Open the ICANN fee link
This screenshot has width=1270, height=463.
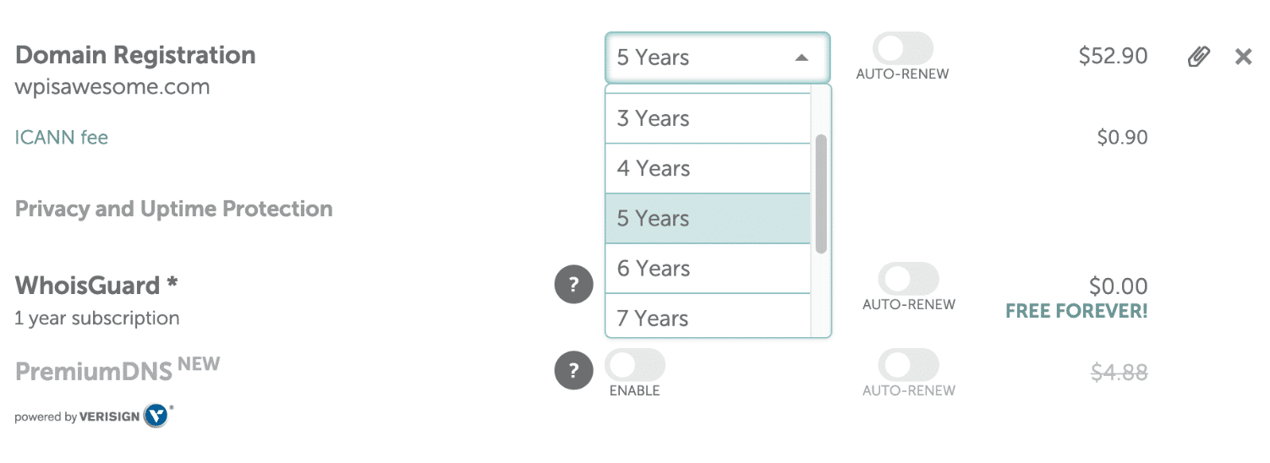[62, 138]
